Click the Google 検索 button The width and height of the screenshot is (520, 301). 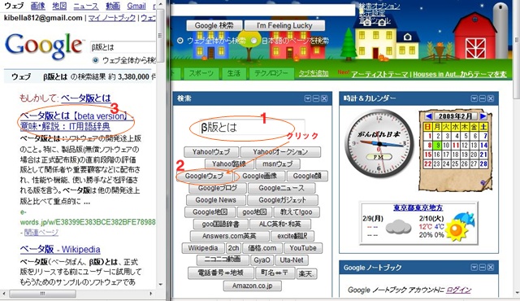coord(214,25)
